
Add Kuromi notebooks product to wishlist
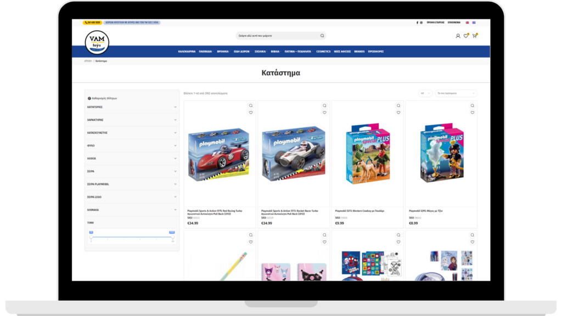325,242
